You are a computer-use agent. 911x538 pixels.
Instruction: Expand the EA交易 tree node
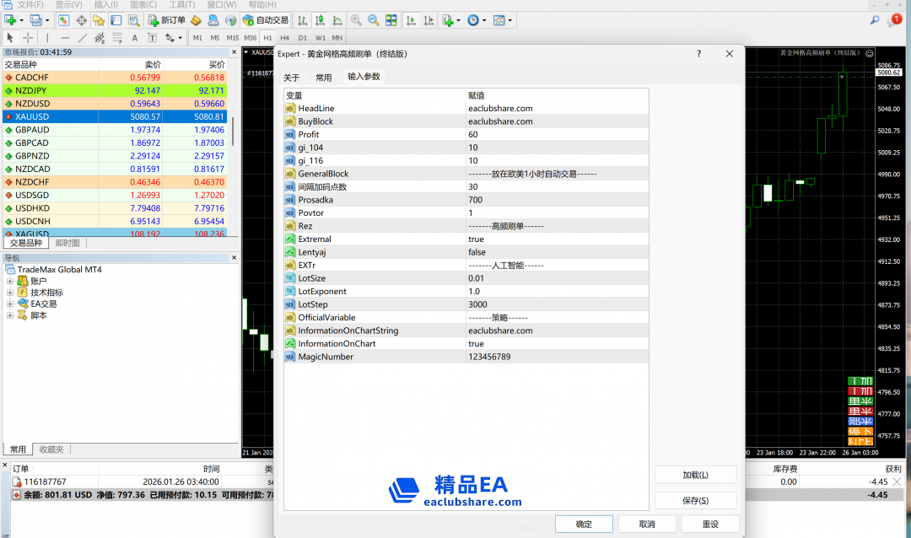[10, 304]
